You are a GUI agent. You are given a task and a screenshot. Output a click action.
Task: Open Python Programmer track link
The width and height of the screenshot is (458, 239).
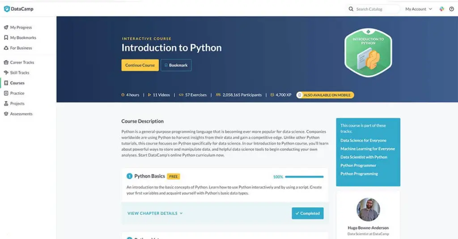pyautogui.click(x=358, y=165)
